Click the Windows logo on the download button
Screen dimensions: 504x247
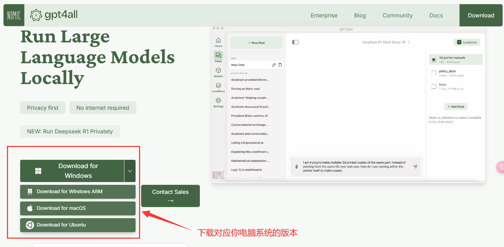click(38, 171)
